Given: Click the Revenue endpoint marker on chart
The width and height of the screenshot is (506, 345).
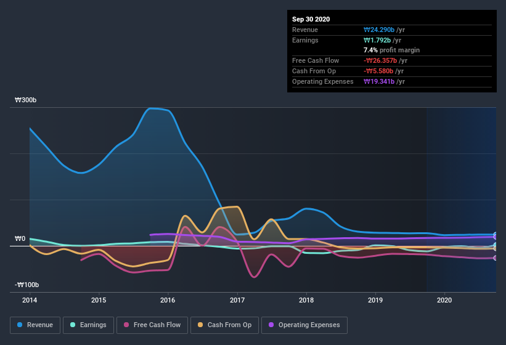Looking at the screenshot, I should pyautogui.click(x=495, y=235).
